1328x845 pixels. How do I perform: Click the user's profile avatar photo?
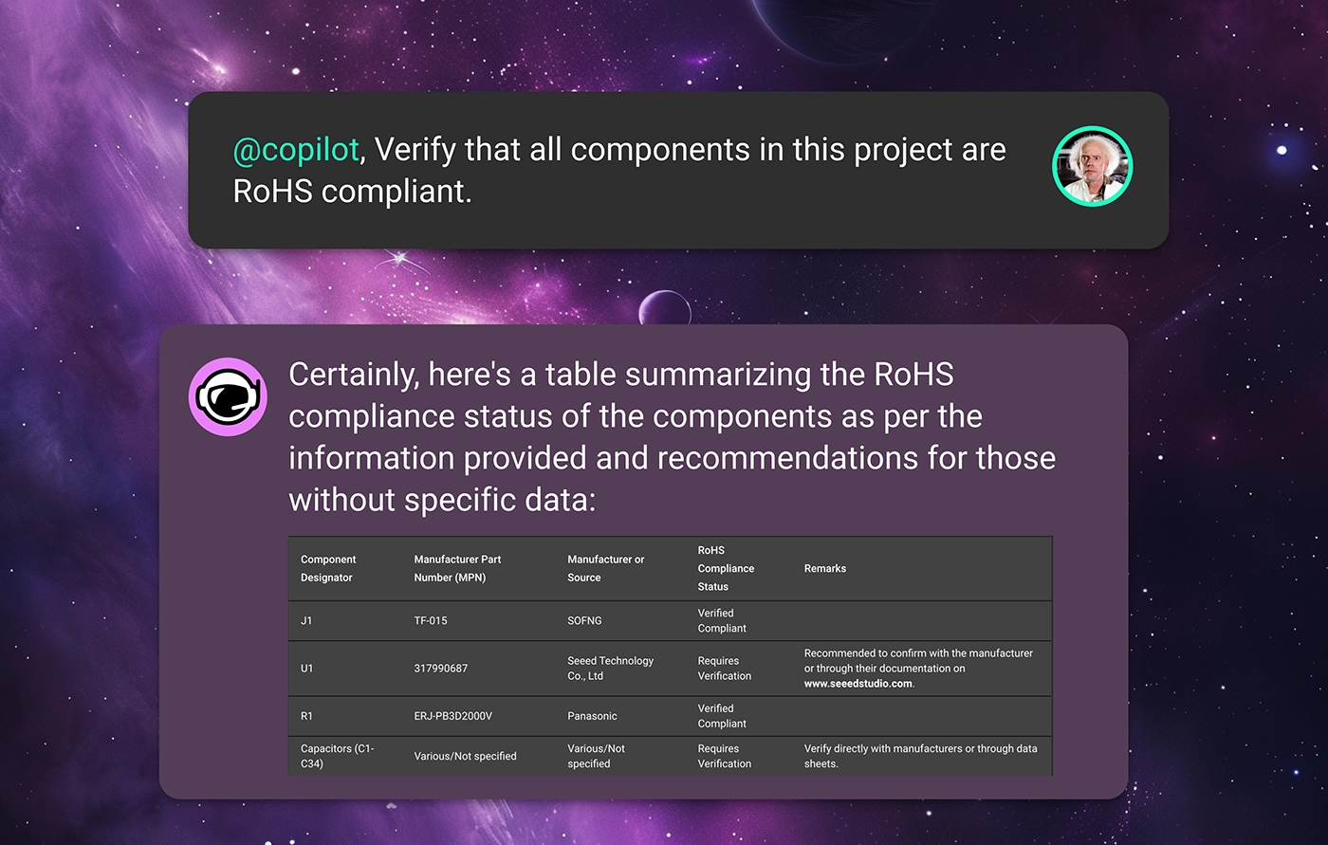(1093, 166)
